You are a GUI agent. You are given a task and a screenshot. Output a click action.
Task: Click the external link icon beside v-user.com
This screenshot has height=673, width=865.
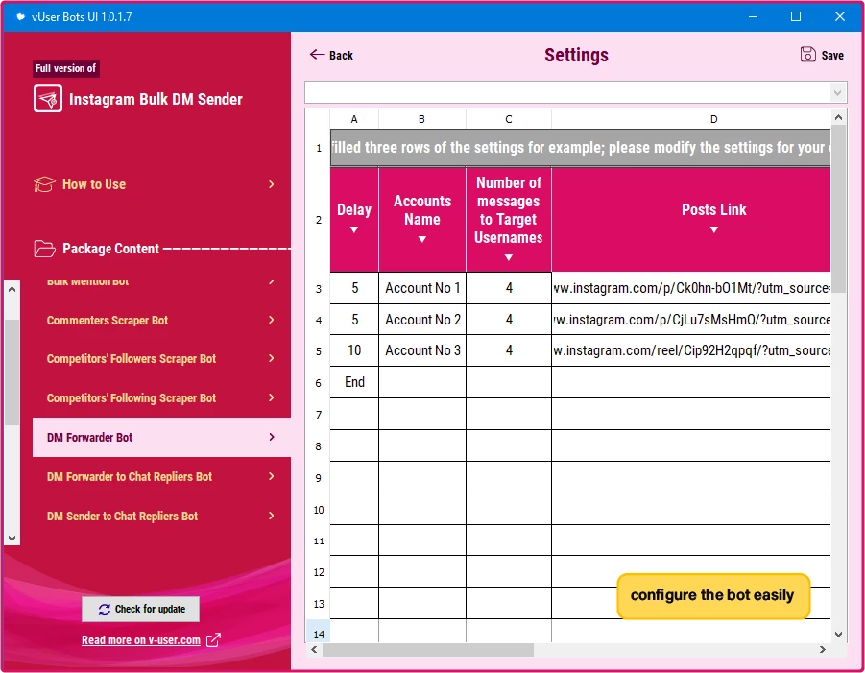click(213, 640)
